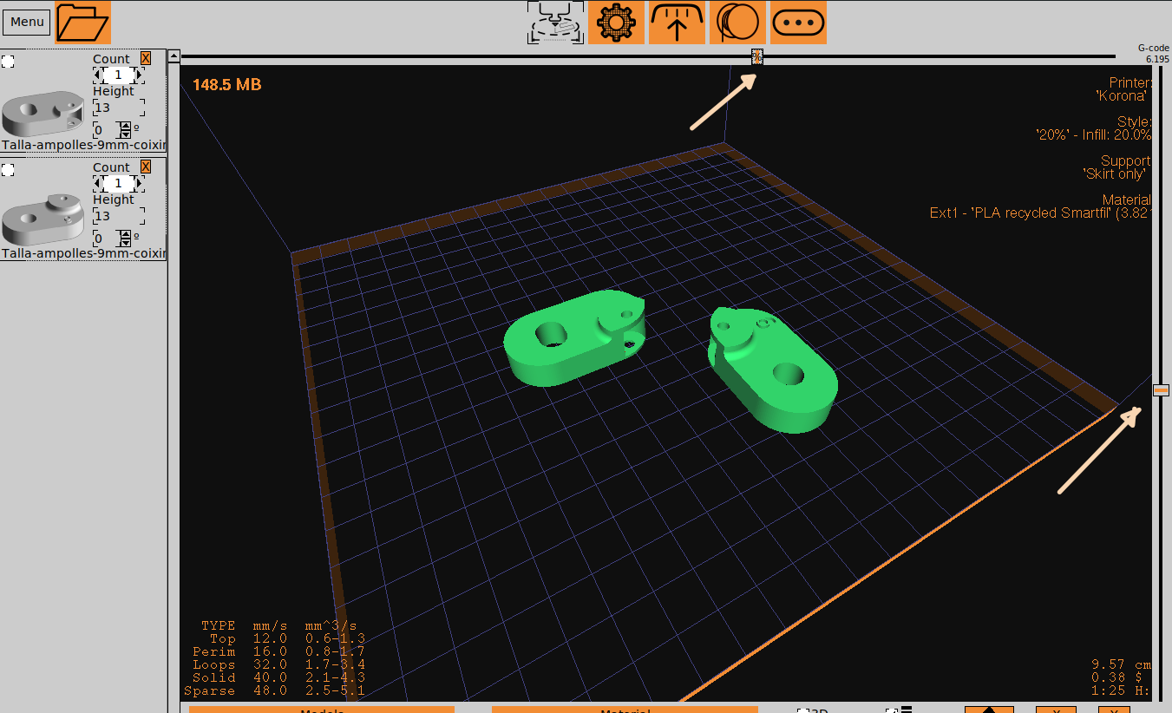Click the 'PLA recycled Smartfil' material text
Viewport: 1172px width, 713px height.
pos(1040,213)
